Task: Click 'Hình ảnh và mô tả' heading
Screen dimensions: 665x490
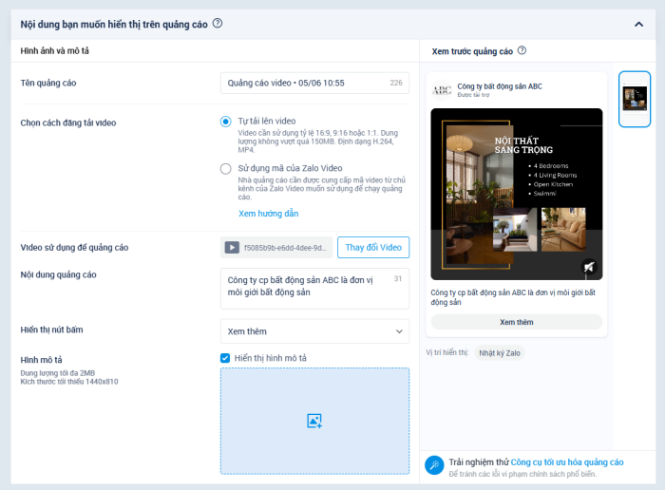Action: 55,51
